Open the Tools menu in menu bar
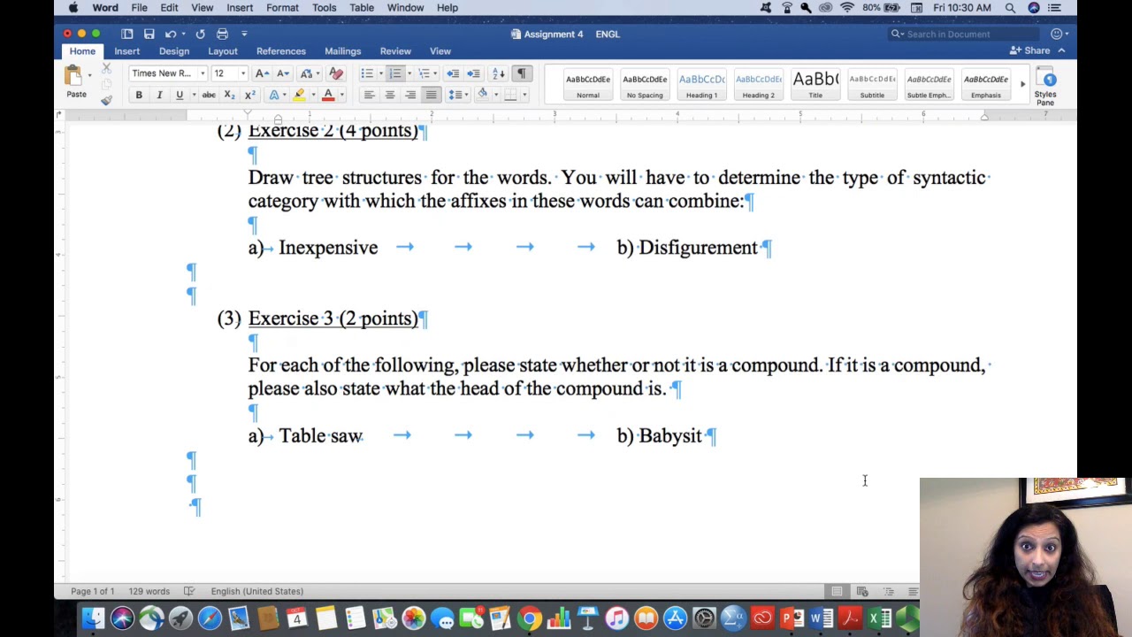The height and width of the screenshot is (637, 1132). [x=324, y=8]
